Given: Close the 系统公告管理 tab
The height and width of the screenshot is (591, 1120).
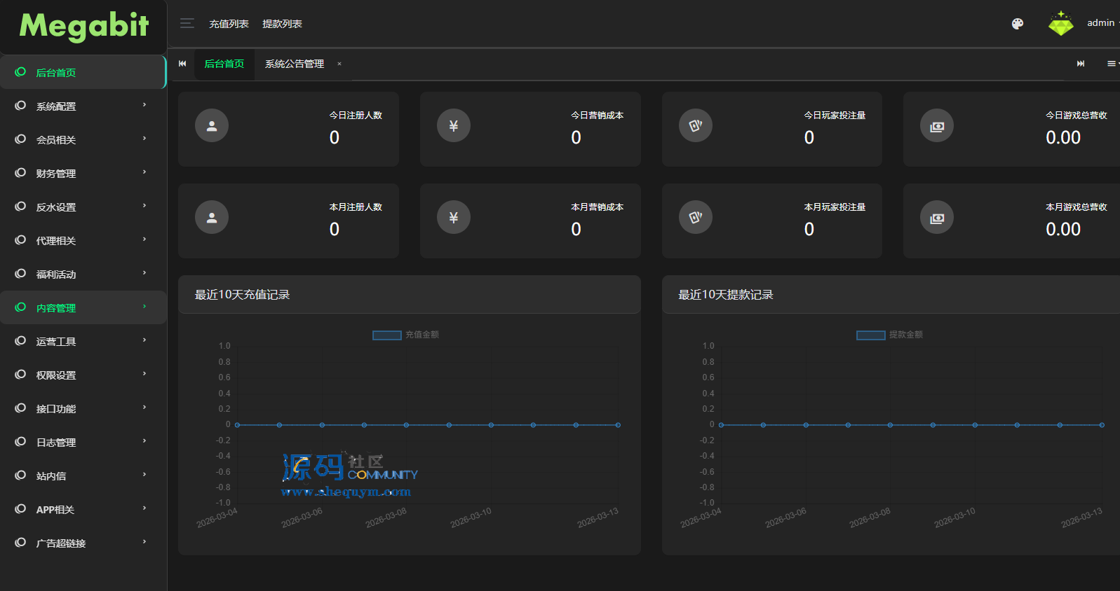Looking at the screenshot, I should click(x=339, y=64).
